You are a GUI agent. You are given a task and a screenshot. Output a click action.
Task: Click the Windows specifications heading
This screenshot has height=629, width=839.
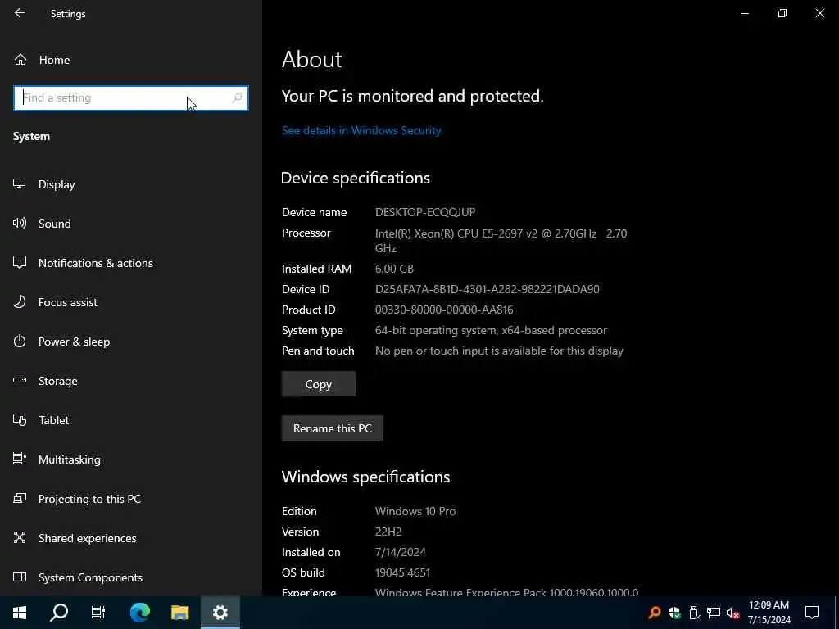click(366, 477)
